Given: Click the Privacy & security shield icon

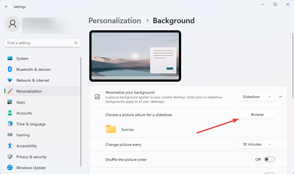Looking at the screenshot, I should [10, 157].
